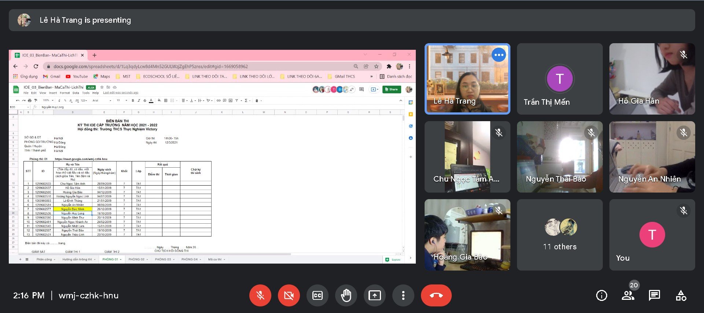The height and width of the screenshot is (313, 704).
Task: Open the chat with everyone panel
Action: pyautogui.click(x=654, y=295)
